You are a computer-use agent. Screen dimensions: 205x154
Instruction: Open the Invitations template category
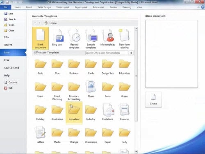tap(107, 113)
